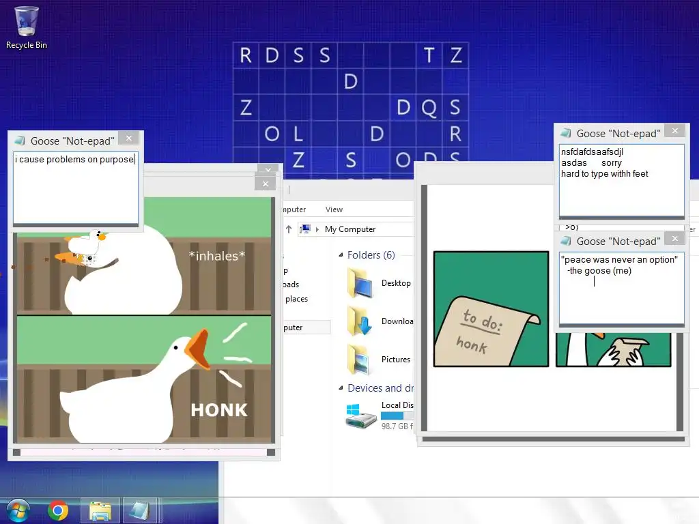Click the T tile in the letter grid
This screenshot has width=699, height=524.
pos(429,55)
